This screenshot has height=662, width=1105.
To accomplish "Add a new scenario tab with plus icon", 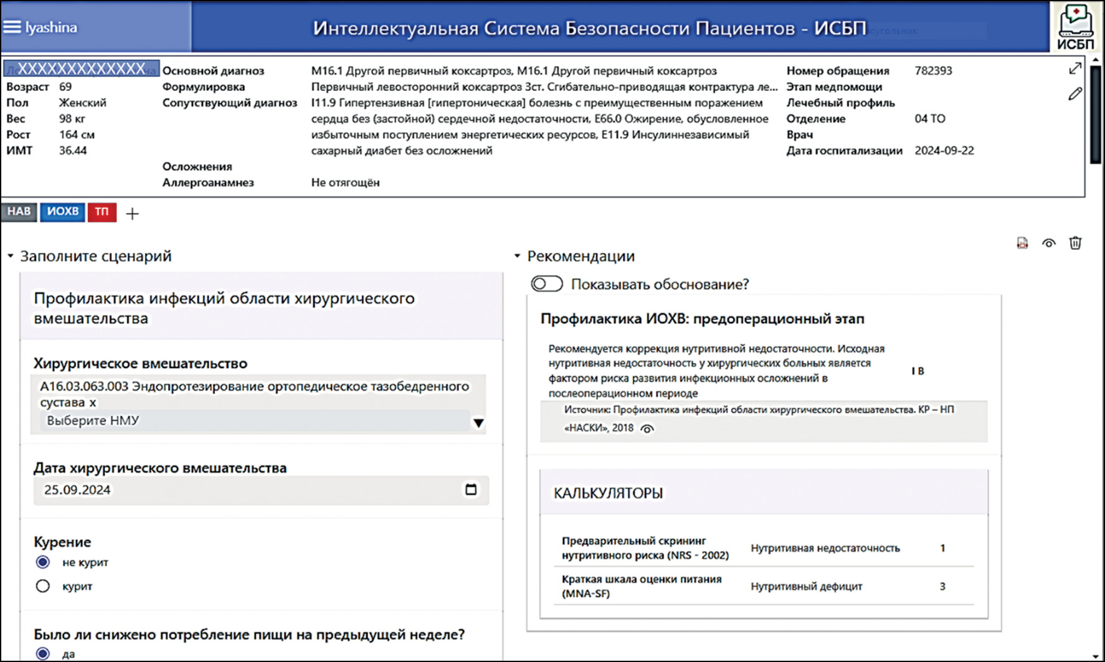I will point(132,214).
